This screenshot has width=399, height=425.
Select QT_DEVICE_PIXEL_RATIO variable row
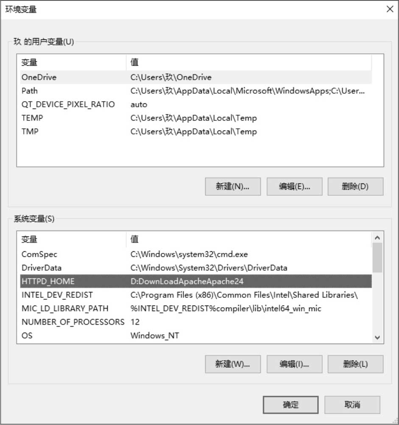pyautogui.click(x=196, y=104)
